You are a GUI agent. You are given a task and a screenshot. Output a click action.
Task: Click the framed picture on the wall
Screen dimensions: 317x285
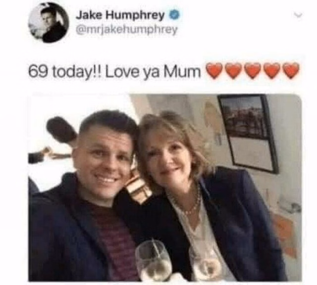249,133
